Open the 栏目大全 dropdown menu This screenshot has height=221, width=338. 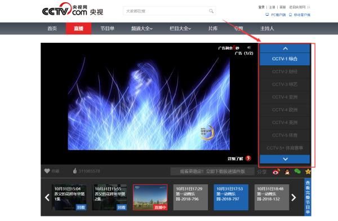pos(180,29)
